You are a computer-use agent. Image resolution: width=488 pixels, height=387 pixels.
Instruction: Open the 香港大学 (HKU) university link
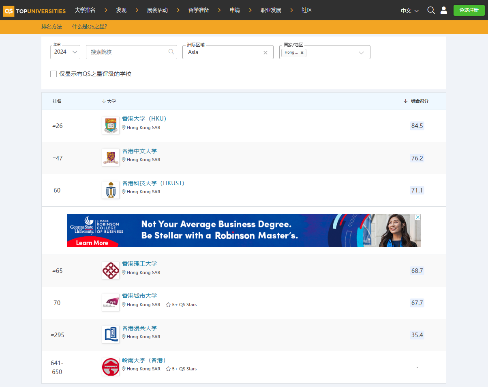tap(144, 119)
